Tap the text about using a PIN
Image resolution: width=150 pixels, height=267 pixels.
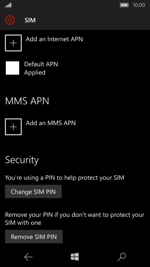coord(65,178)
